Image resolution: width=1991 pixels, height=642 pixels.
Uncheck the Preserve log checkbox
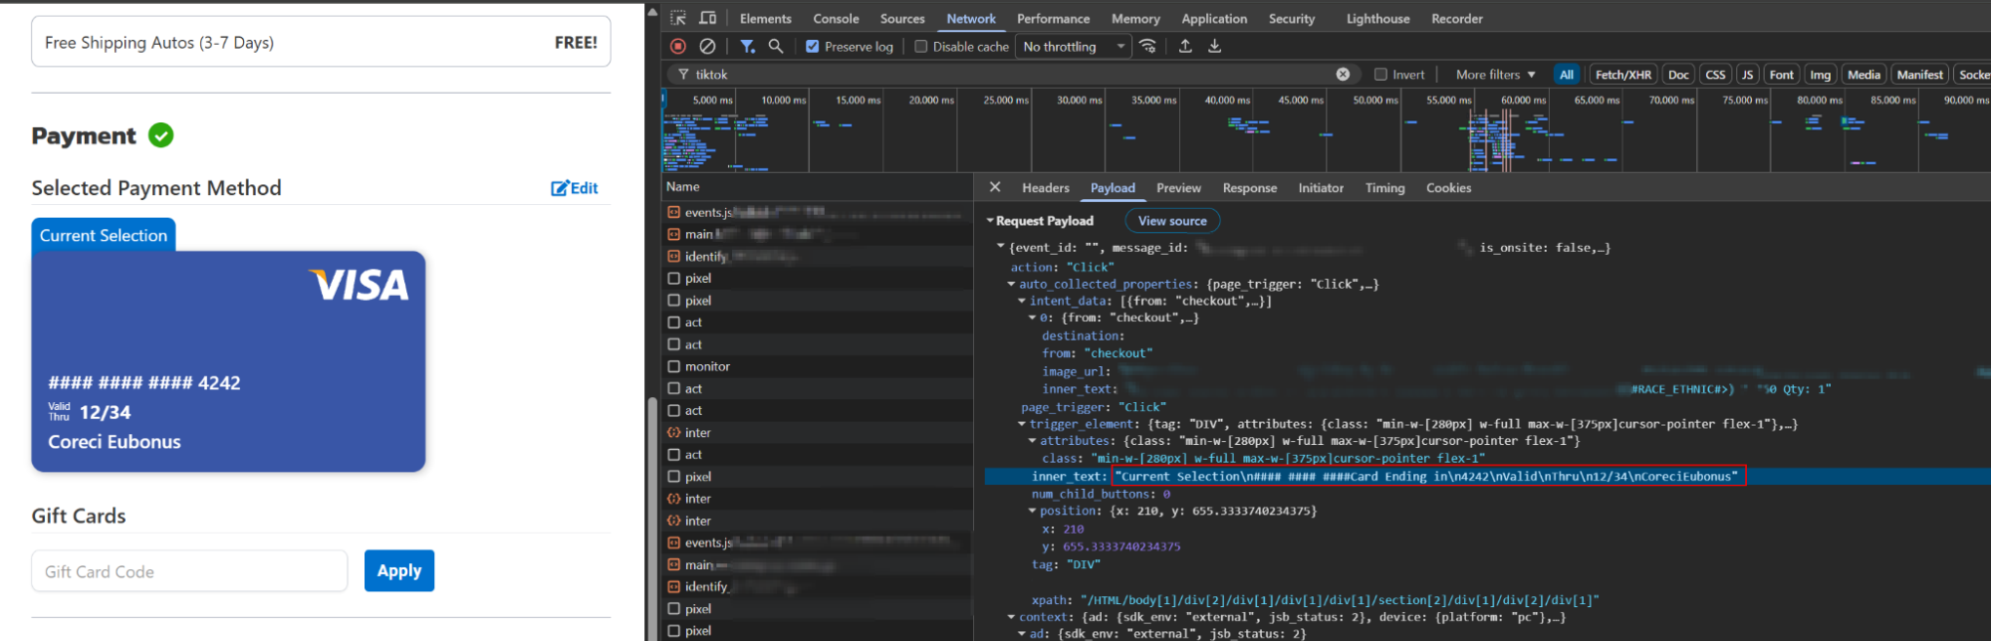click(813, 46)
